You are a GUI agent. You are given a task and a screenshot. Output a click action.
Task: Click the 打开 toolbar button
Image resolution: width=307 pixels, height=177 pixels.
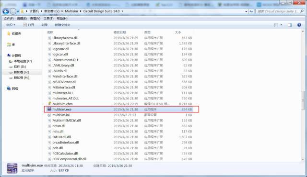click(x=29, y=25)
